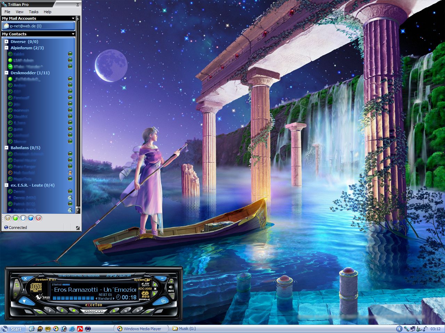Click the eject button on the Kenwood player
445x333 pixels.
(114, 310)
